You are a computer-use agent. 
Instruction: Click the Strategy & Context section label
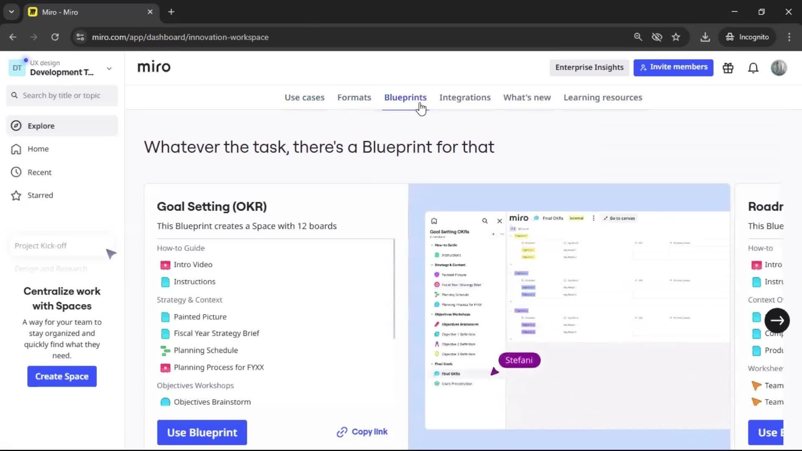click(x=189, y=300)
